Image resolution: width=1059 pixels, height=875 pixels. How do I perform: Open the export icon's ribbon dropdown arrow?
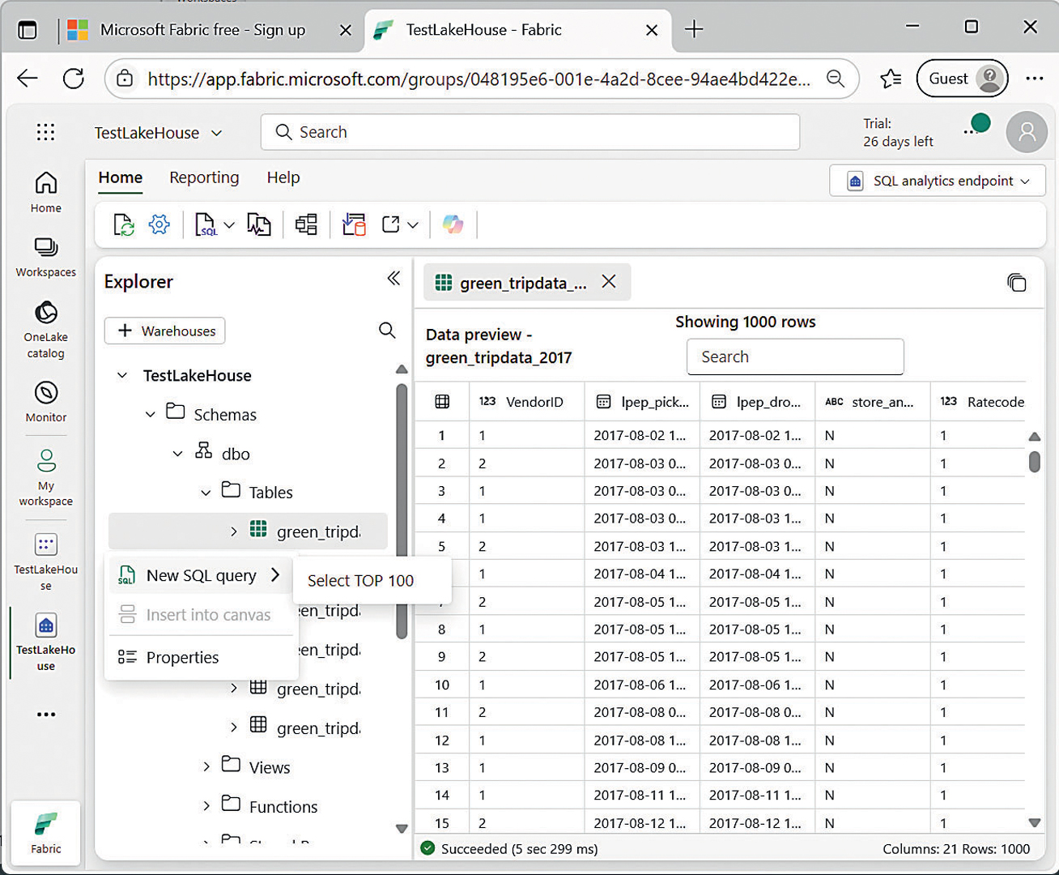pyautogui.click(x=413, y=225)
